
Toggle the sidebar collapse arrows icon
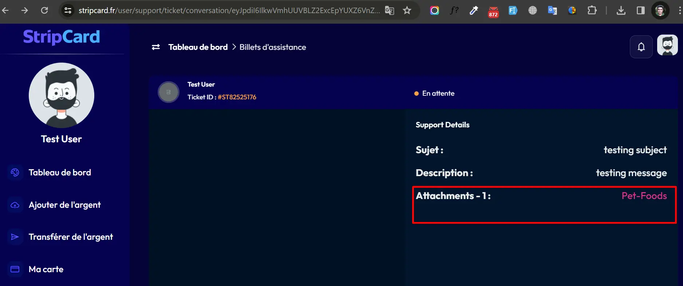tap(156, 47)
